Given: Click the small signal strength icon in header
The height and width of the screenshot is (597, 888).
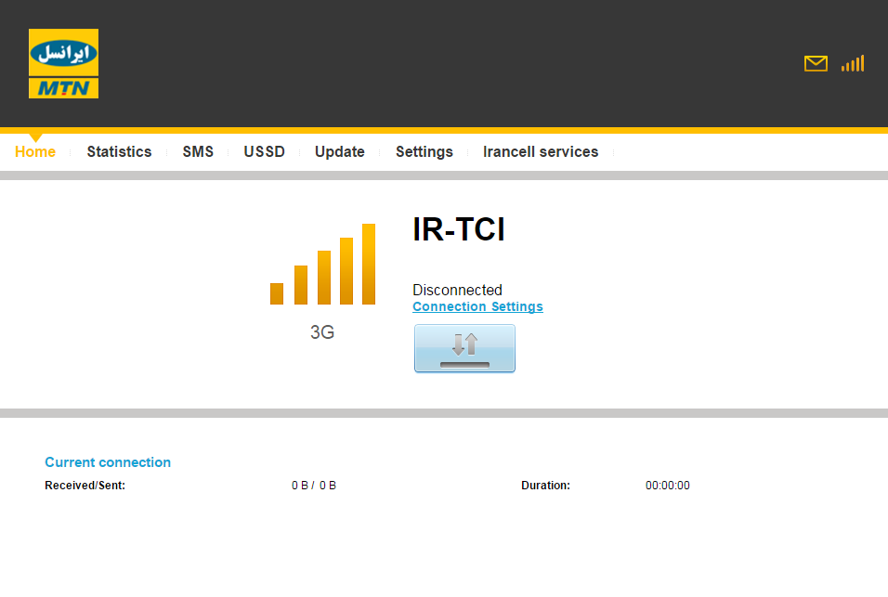Looking at the screenshot, I should tap(853, 63).
